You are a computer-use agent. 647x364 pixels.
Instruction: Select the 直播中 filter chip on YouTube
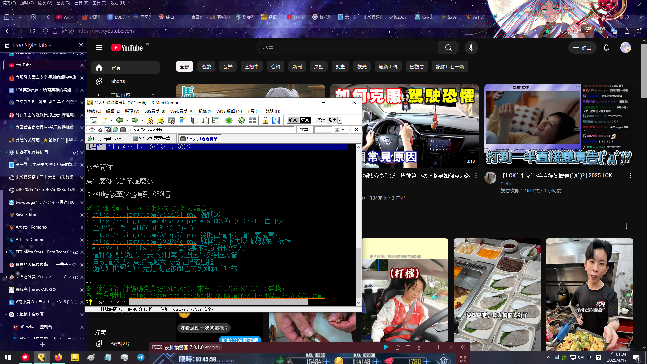pos(252,67)
